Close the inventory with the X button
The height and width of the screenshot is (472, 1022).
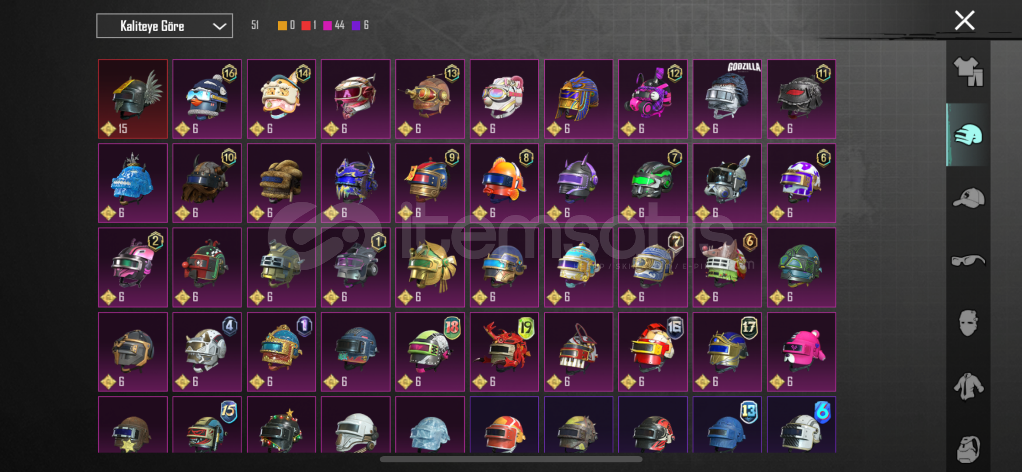point(964,21)
